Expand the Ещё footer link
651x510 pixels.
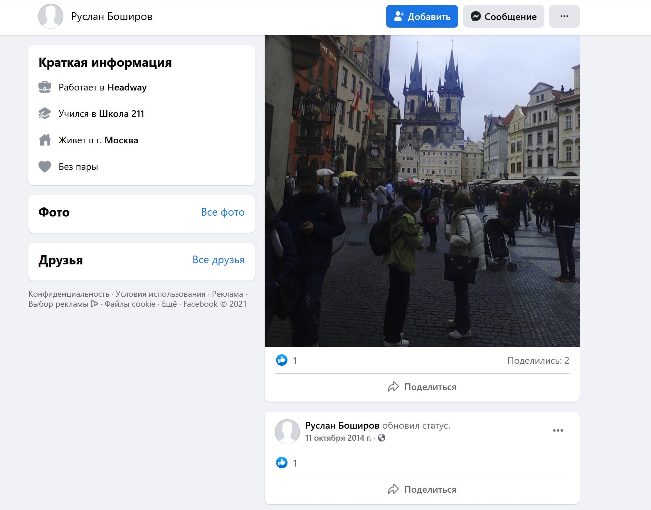(169, 304)
